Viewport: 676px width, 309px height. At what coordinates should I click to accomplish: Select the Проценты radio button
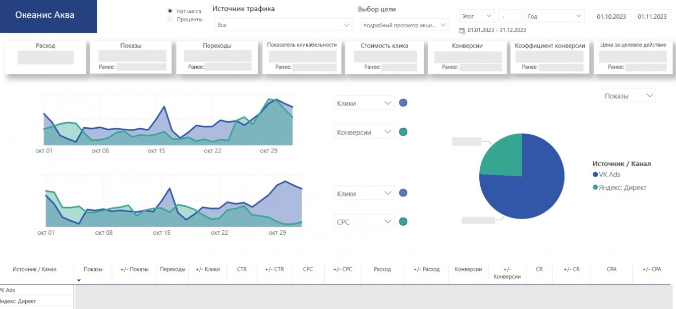170,19
